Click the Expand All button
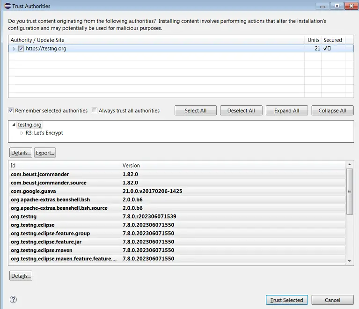 click(x=286, y=110)
